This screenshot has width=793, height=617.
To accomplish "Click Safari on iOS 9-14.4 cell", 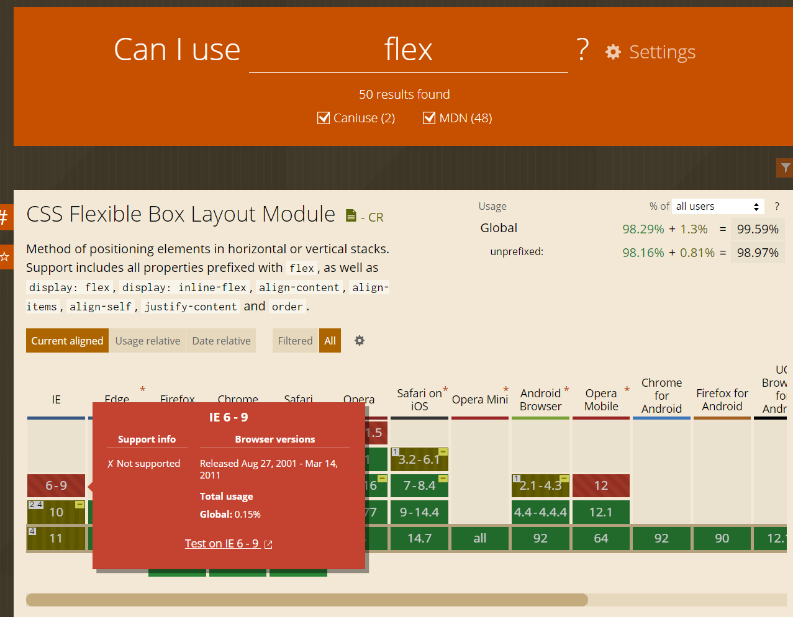I will click(419, 512).
